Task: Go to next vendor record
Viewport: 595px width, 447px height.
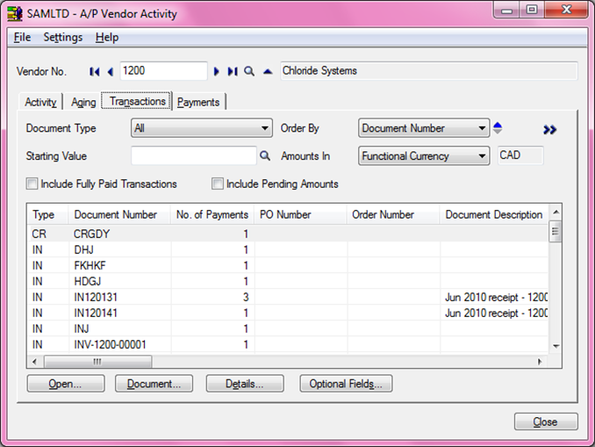Action: (x=216, y=71)
